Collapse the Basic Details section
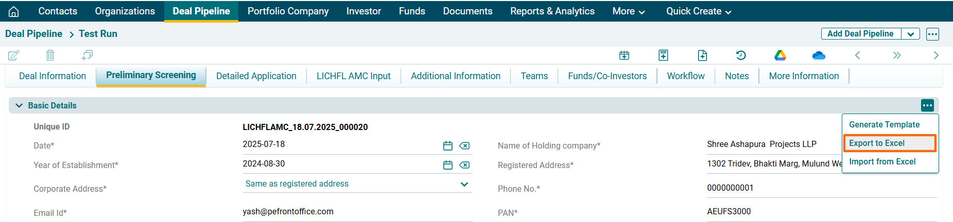Viewport: 953px width, 222px height. coord(19,105)
